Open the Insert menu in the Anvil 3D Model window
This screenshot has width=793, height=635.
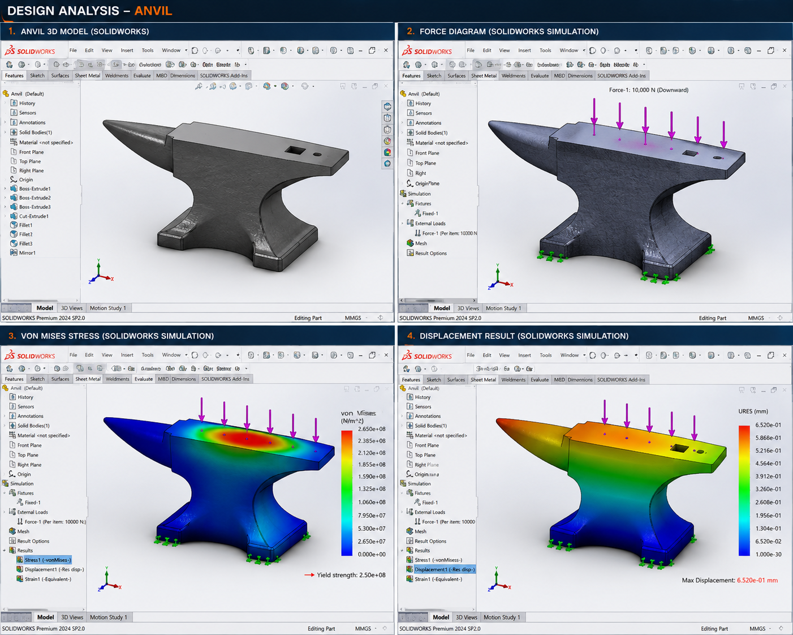(x=127, y=50)
